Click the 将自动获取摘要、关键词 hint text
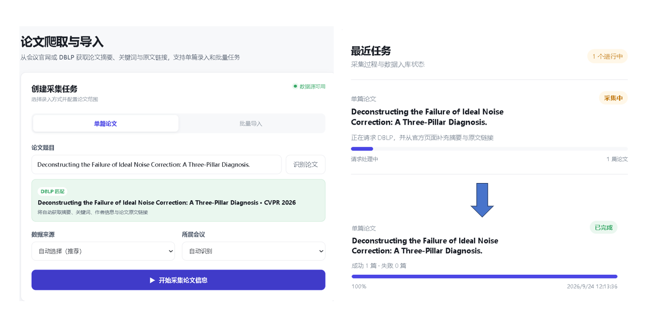Screen dimensions: 655x329 (93, 212)
